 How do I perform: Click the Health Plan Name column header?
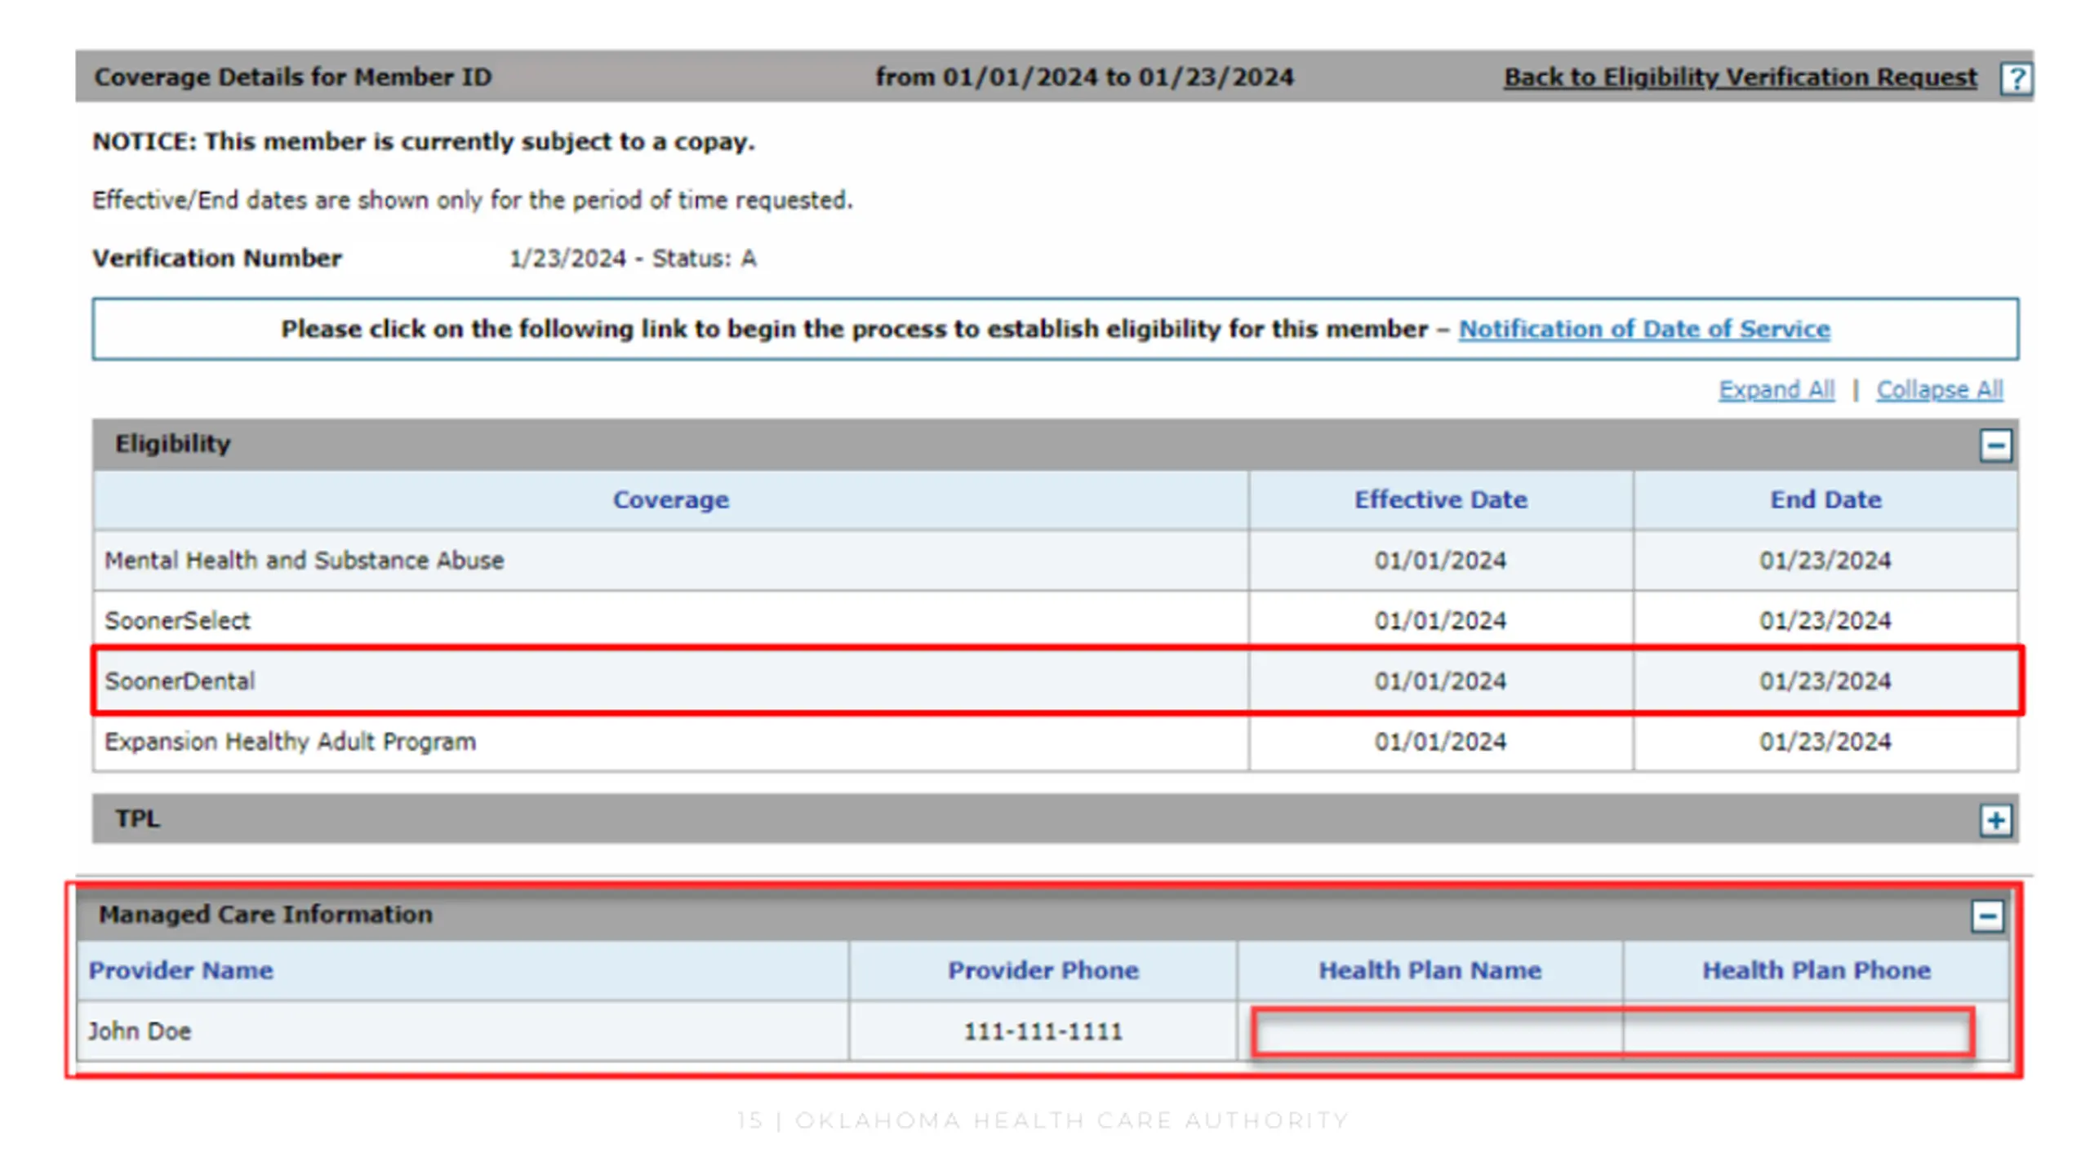click(x=1430, y=970)
